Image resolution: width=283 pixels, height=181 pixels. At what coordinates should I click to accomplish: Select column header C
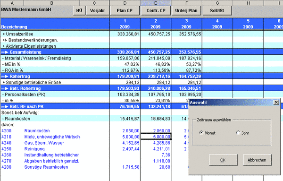pos(94,3)
